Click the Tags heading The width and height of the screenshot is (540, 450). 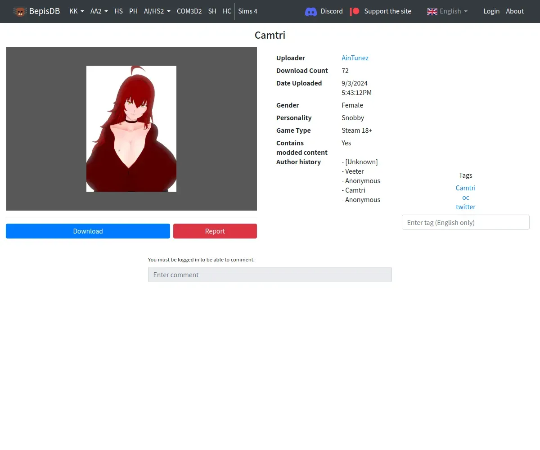click(466, 175)
